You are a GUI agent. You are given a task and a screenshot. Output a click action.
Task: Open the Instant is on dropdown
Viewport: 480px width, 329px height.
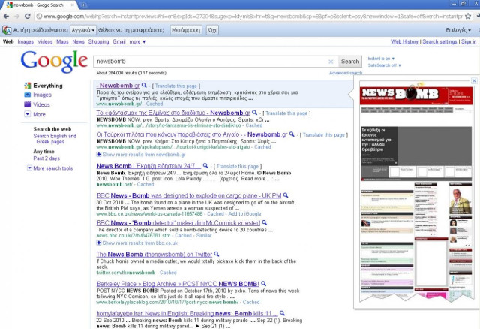tap(381, 59)
